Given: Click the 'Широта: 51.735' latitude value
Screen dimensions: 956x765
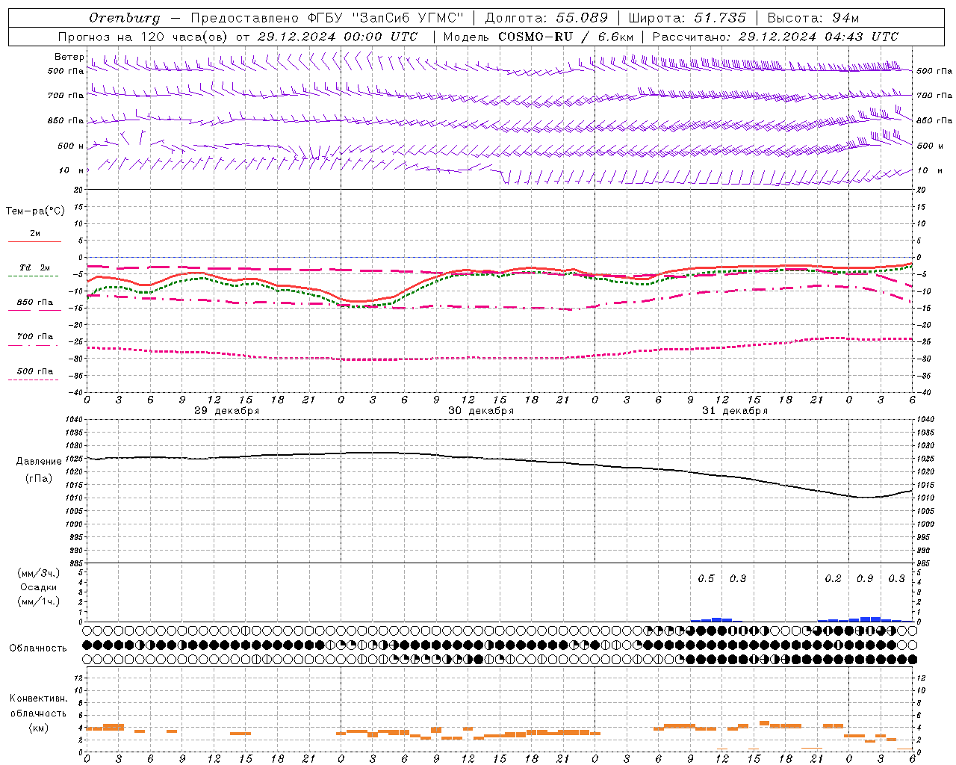Looking at the screenshot, I should 687,18.
